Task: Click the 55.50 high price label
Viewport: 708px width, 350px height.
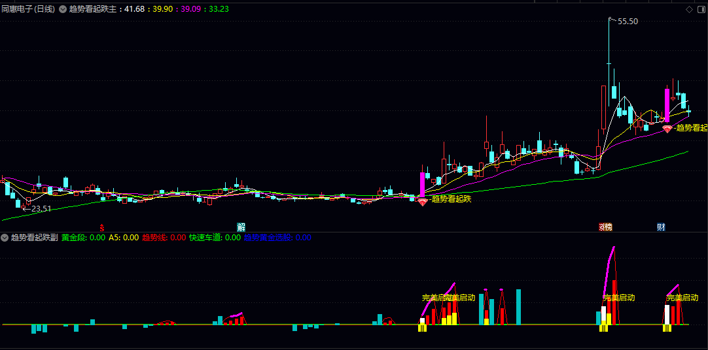Action: pos(628,21)
